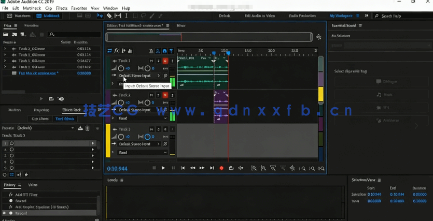The width and height of the screenshot is (433, 221).
Task: Open Track 3 automation mode Read dropdown
Action: pyautogui.click(x=143, y=152)
